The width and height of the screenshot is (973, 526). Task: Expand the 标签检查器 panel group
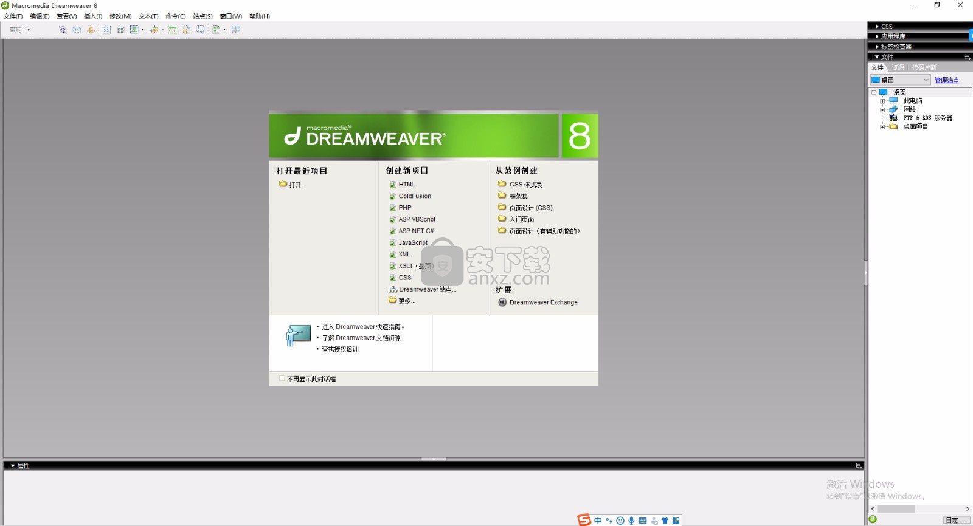point(876,47)
